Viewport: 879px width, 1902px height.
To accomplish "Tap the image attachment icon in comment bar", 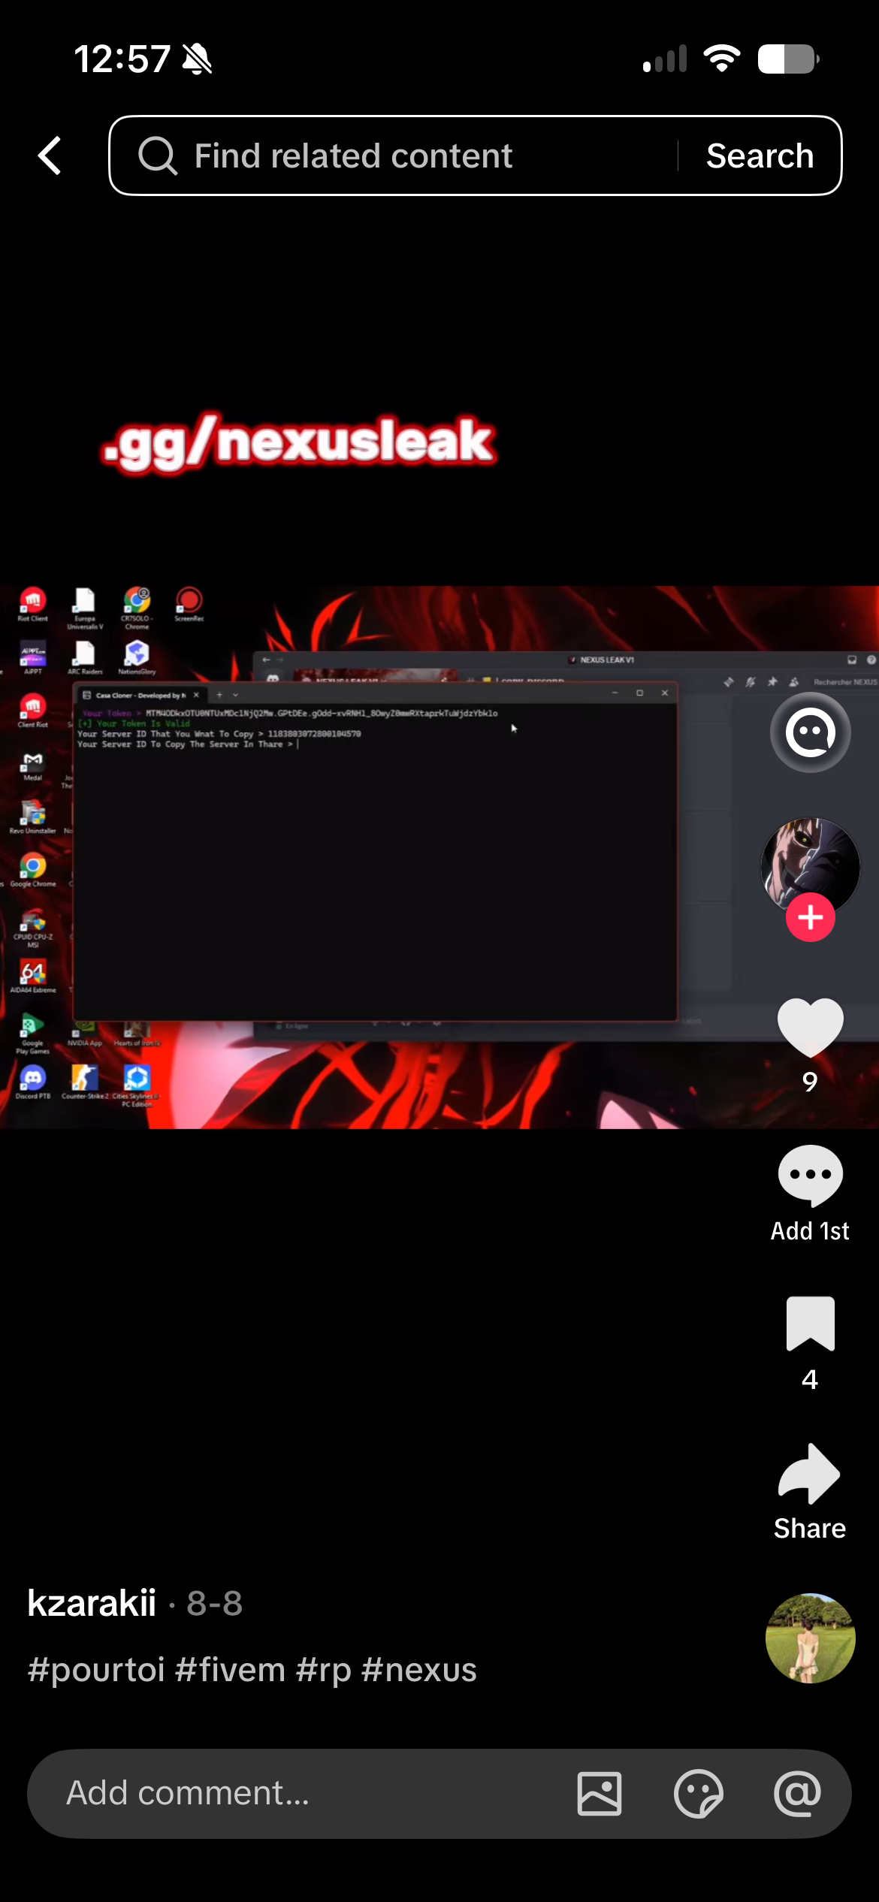I will point(600,1794).
